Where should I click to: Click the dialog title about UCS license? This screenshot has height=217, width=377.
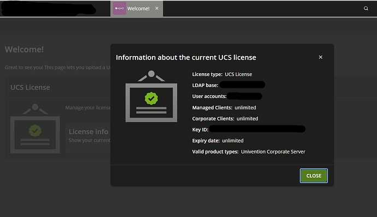click(x=186, y=57)
